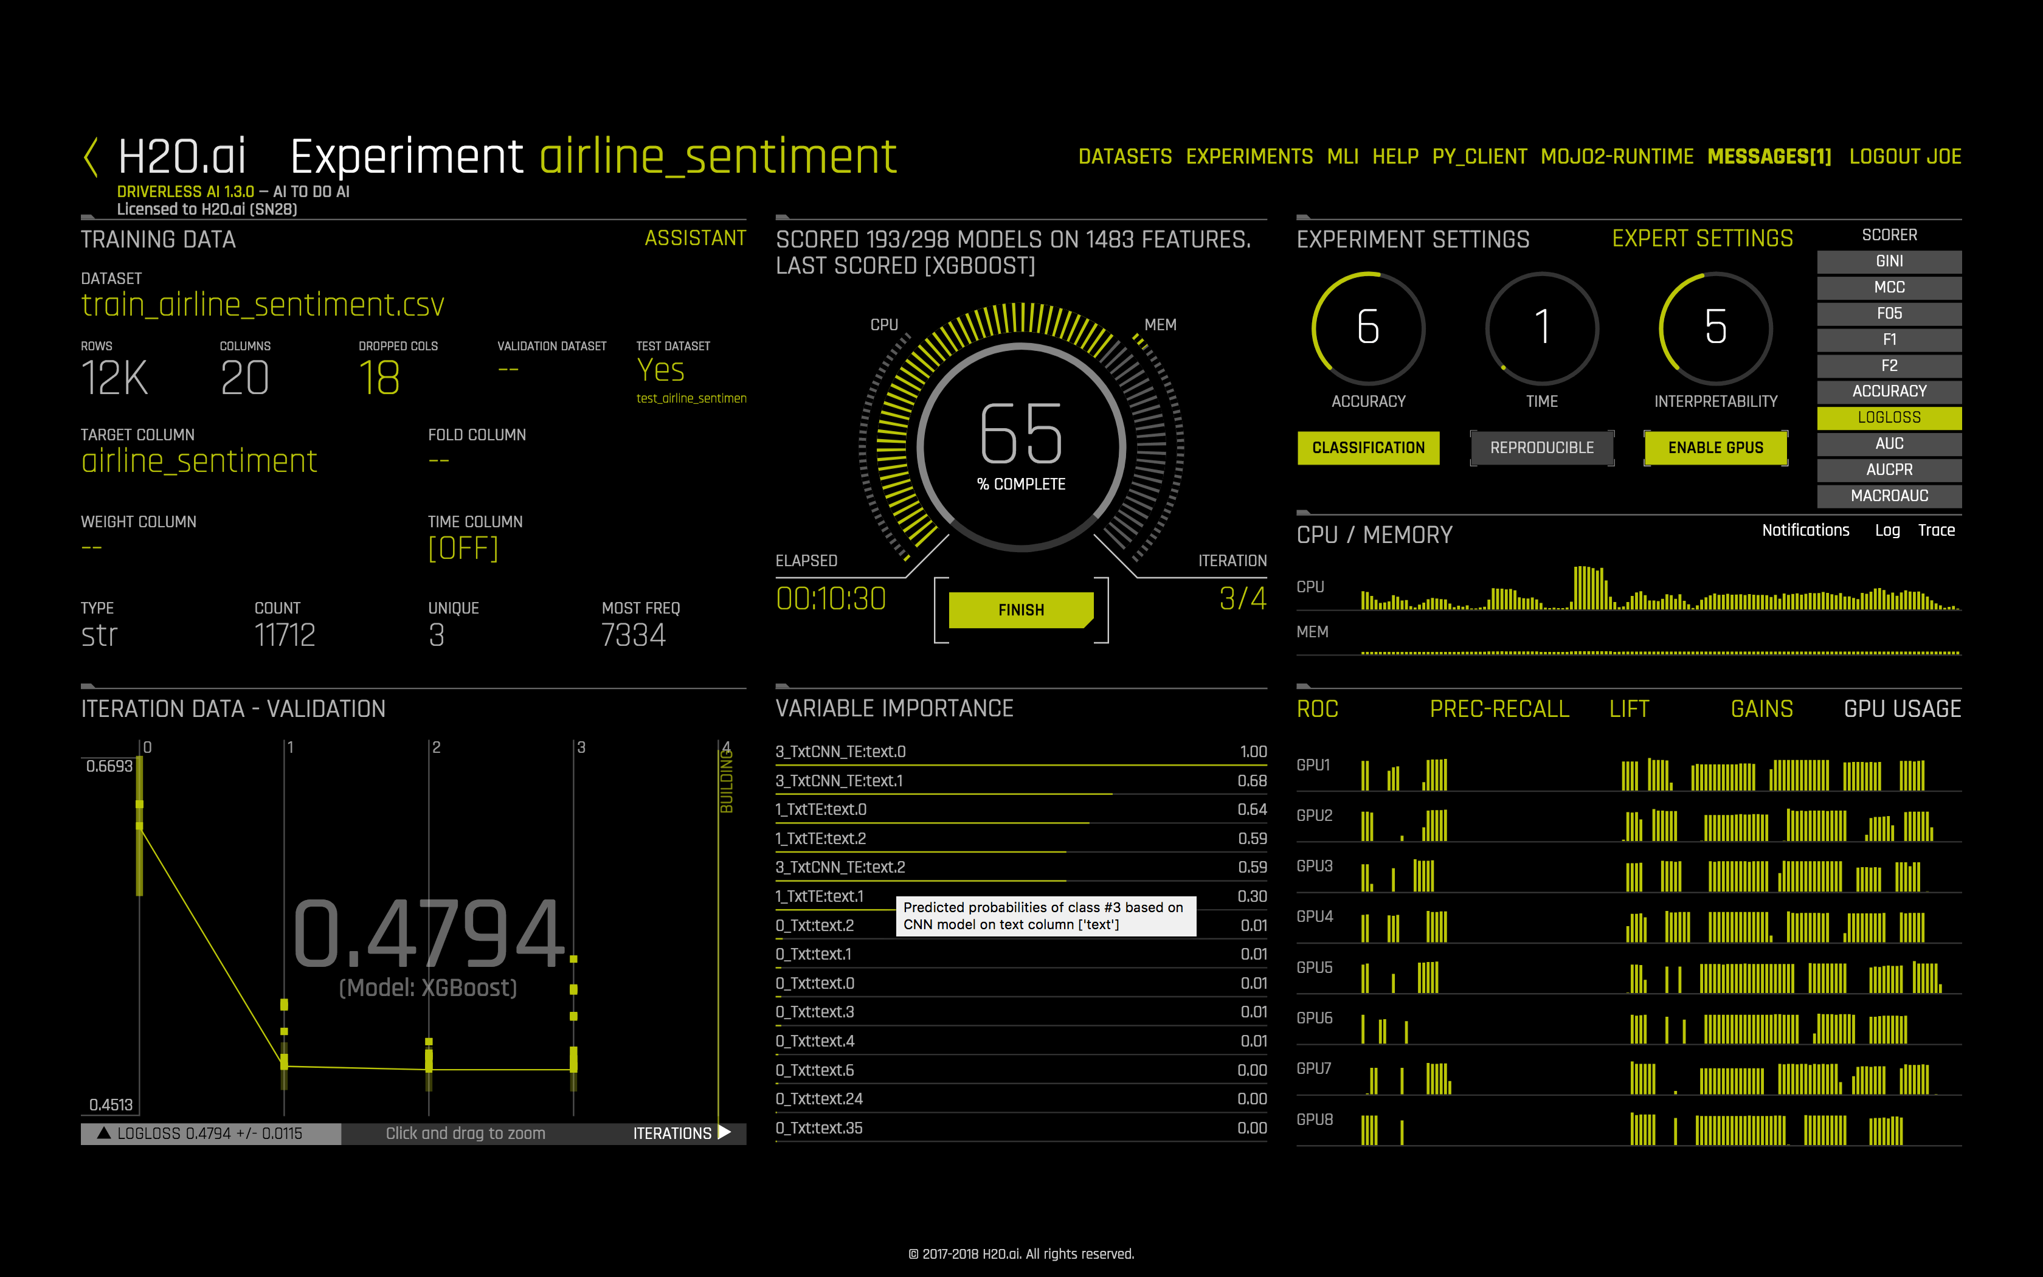Open the ASSISTANT in the Training Data panel
The width and height of the screenshot is (2043, 1277).
tap(696, 237)
